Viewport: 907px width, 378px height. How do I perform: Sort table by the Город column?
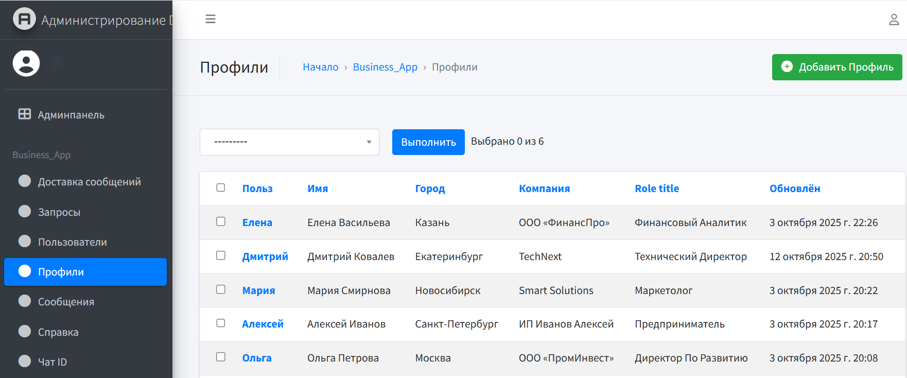click(430, 188)
